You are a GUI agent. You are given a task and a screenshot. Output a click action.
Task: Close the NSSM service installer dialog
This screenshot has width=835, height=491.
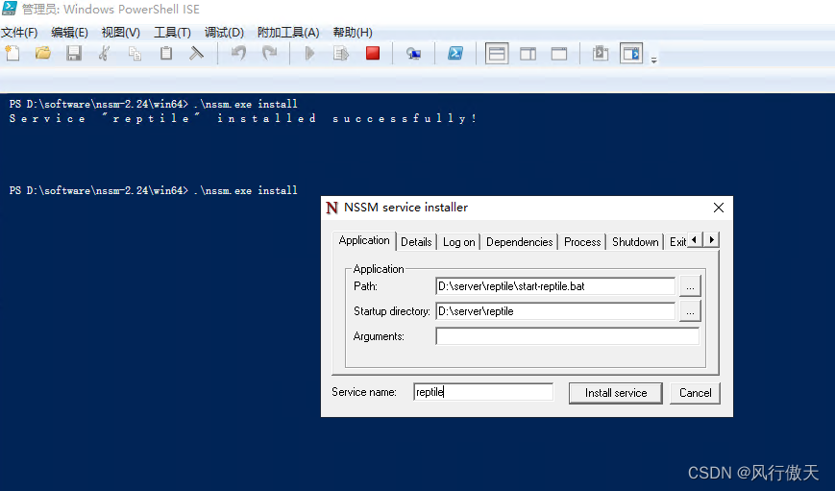(x=719, y=208)
